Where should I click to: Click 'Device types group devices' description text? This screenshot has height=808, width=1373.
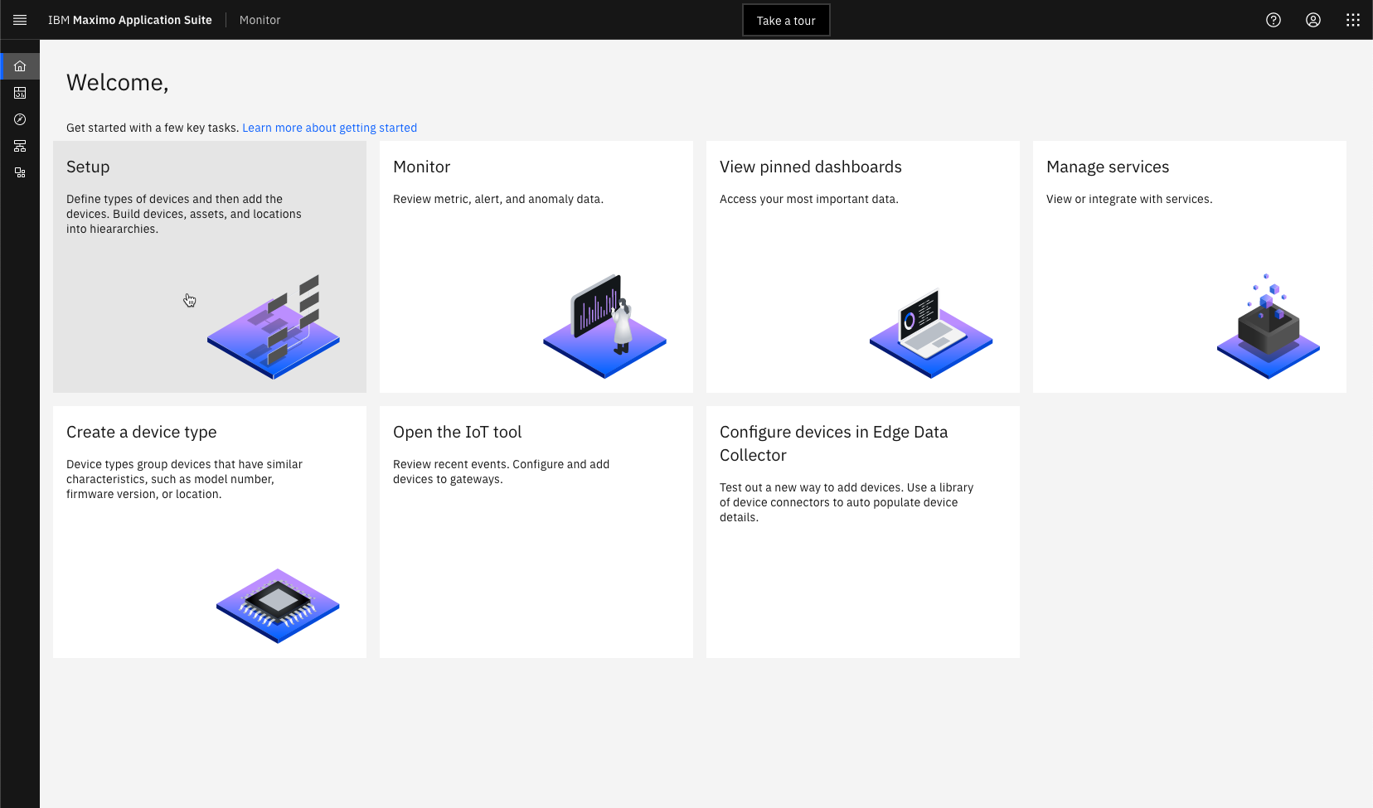(184, 479)
